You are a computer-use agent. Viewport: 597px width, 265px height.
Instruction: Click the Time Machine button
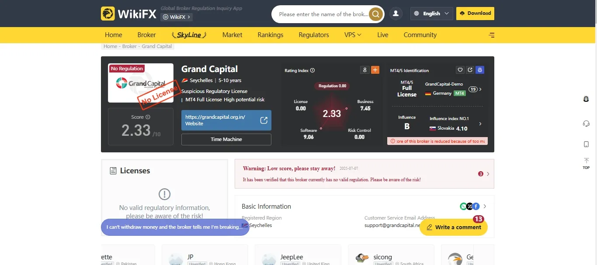click(x=226, y=139)
